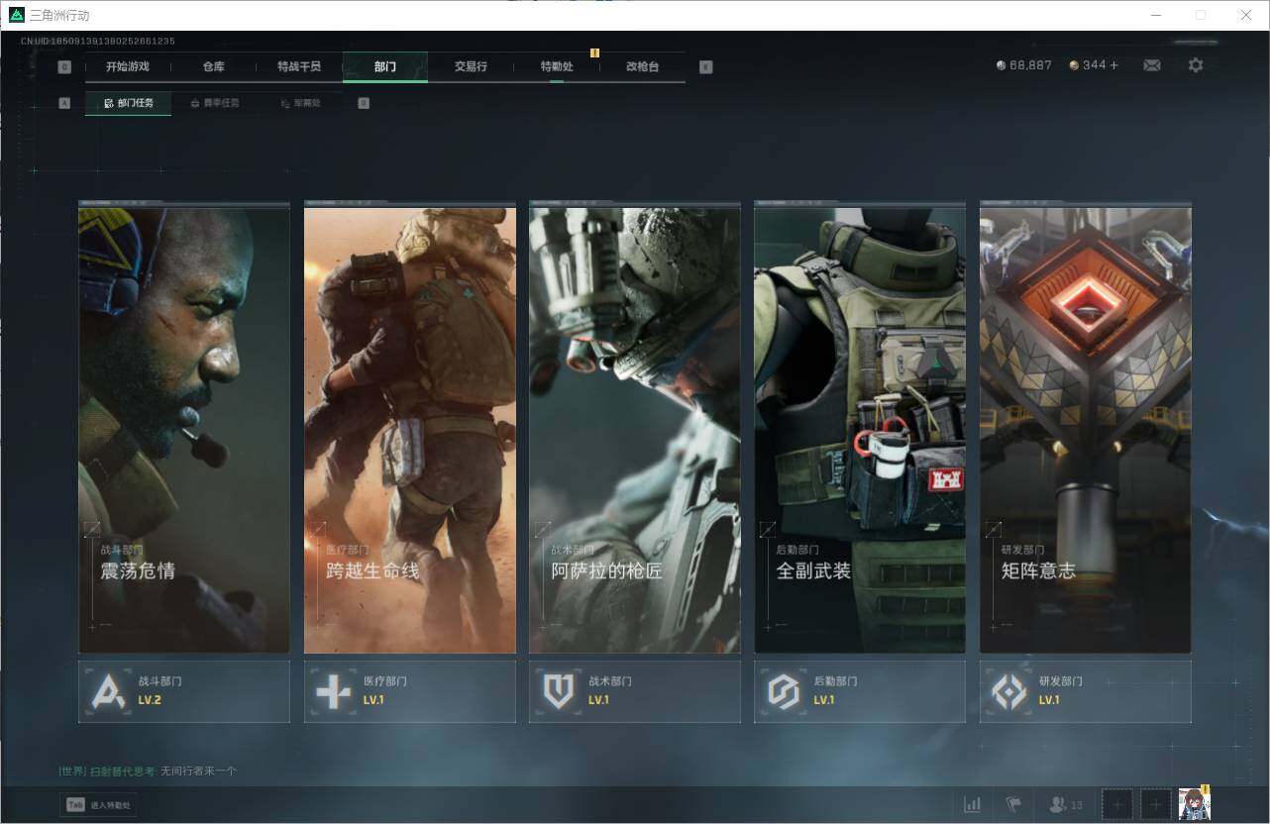Click the 68,887 currency amount
This screenshot has height=824, width=1270.
(1031, 65)
